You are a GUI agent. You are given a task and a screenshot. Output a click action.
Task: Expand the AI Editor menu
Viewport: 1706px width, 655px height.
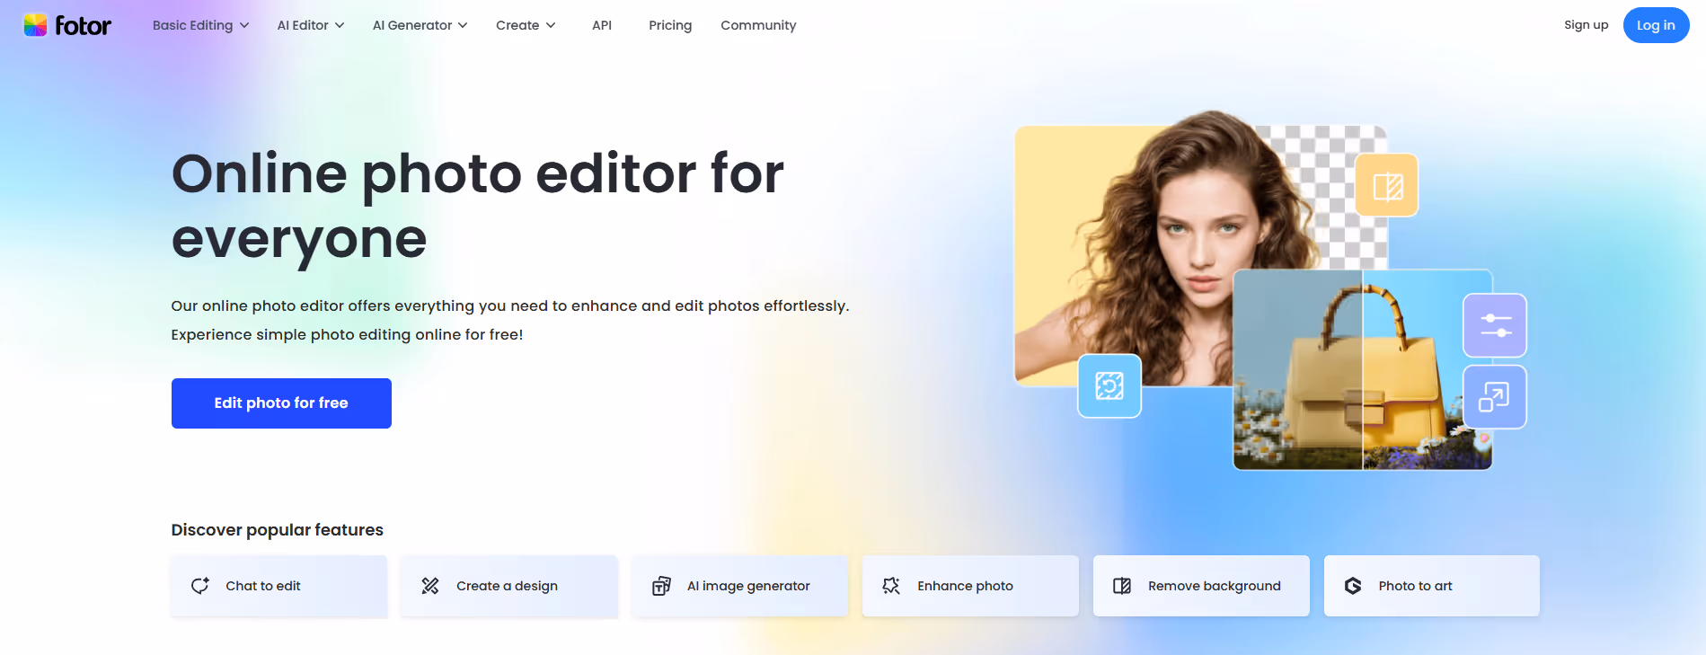(311, 25)
